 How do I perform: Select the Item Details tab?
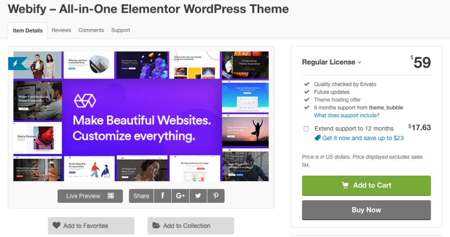[28, 31]
